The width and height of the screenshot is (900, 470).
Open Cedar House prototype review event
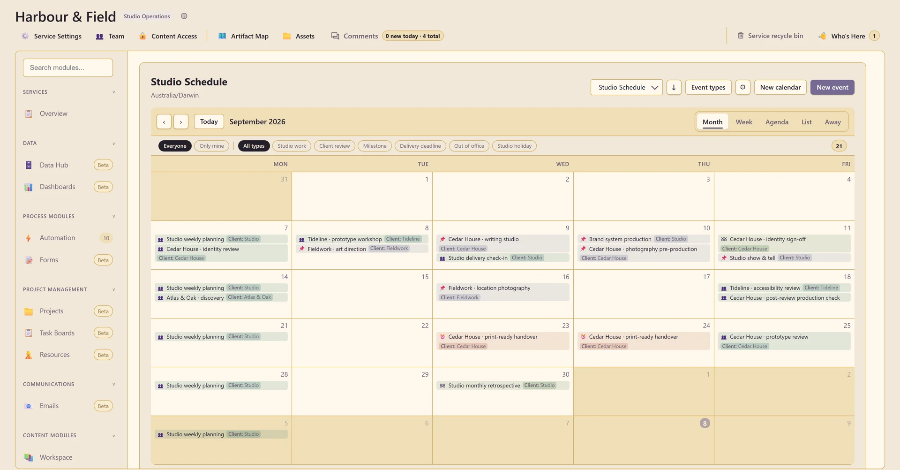tap(784, 341)
